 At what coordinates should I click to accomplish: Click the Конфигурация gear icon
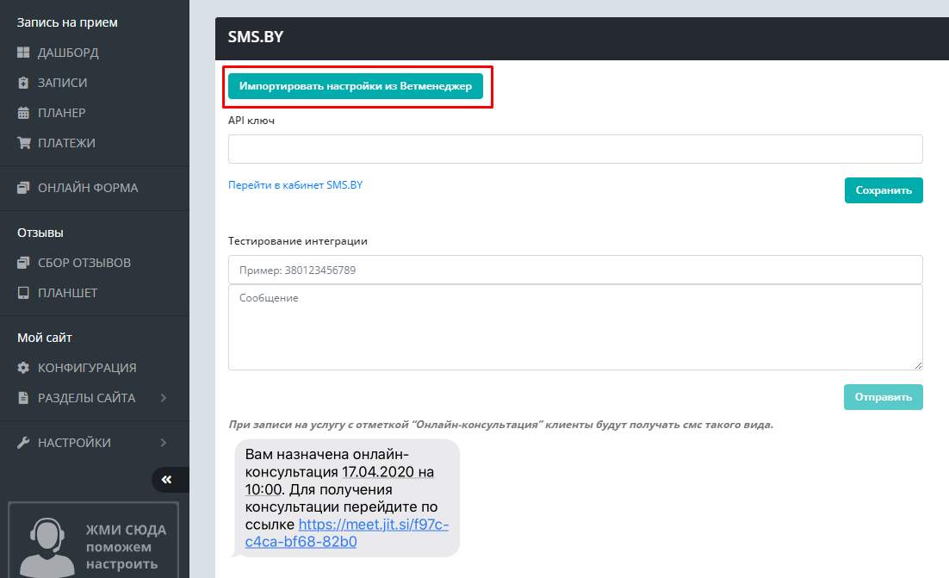23,368
